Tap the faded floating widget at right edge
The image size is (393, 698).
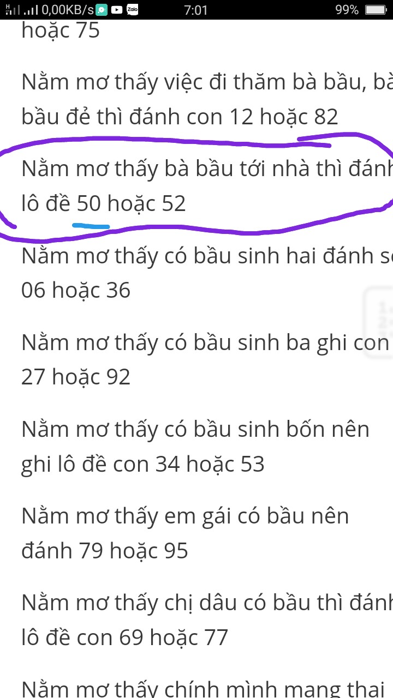pyautogui.click(x=378, y=322)
